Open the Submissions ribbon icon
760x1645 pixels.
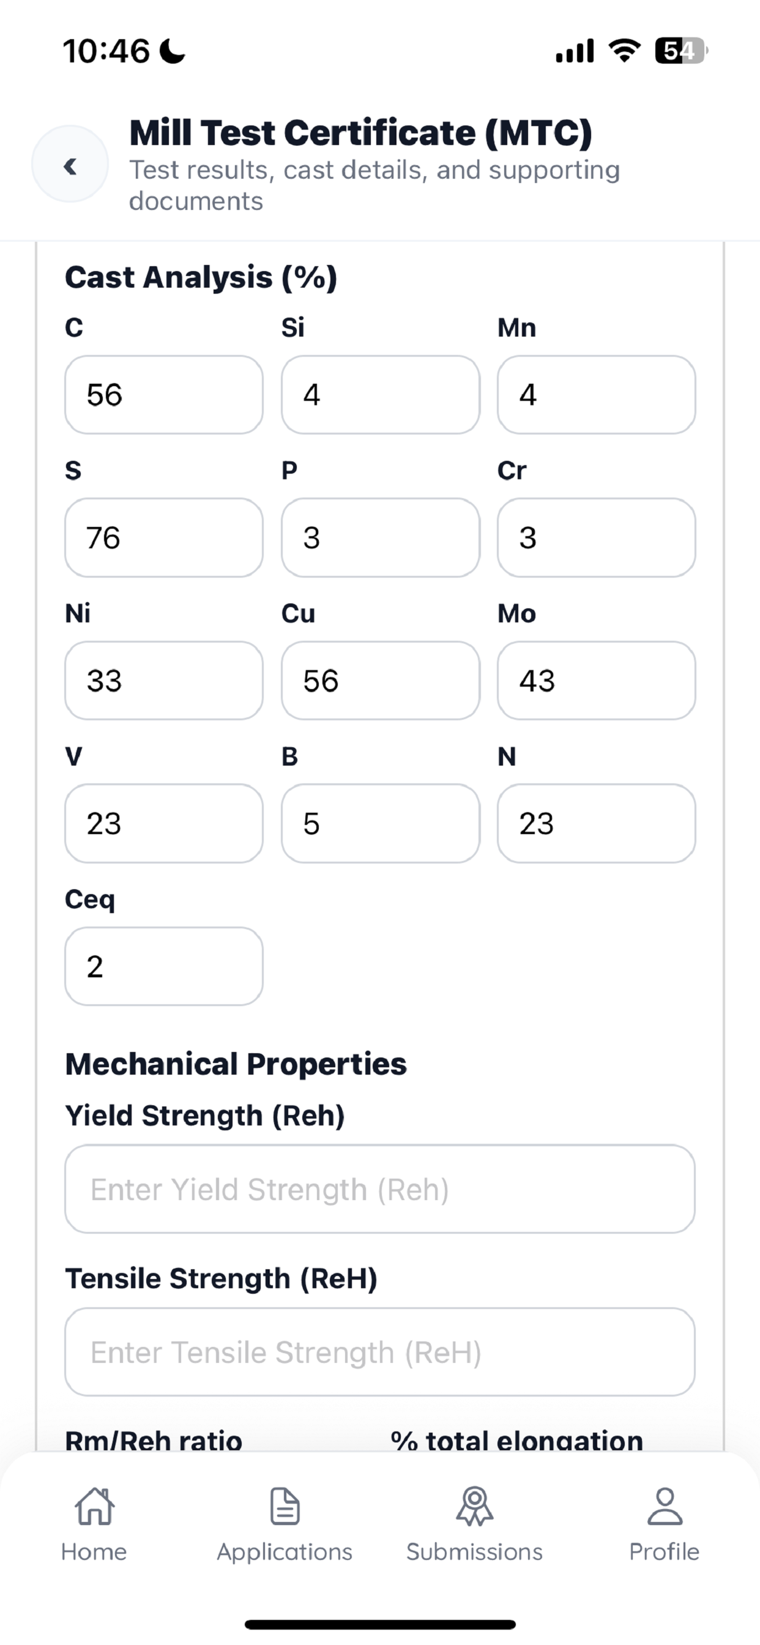pyautogui.click(x=474, y=1506)
